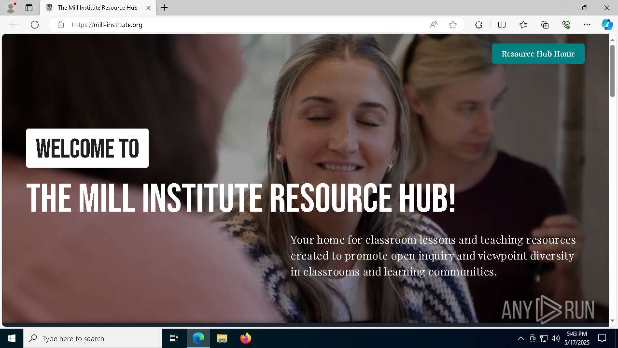Open a new browser tab
618x348 pixels.
point(165,8)
